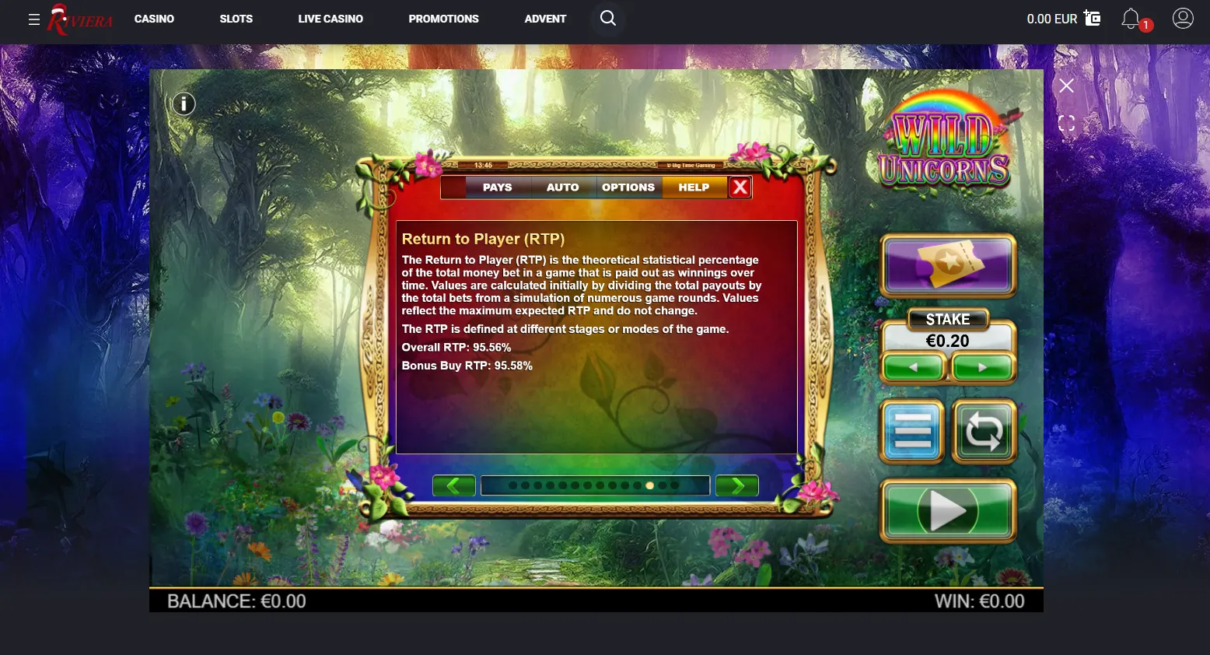Viewport: 1210px width, 655px height.
Task: Go to Riviera home via logo
Action: [80, 19]
